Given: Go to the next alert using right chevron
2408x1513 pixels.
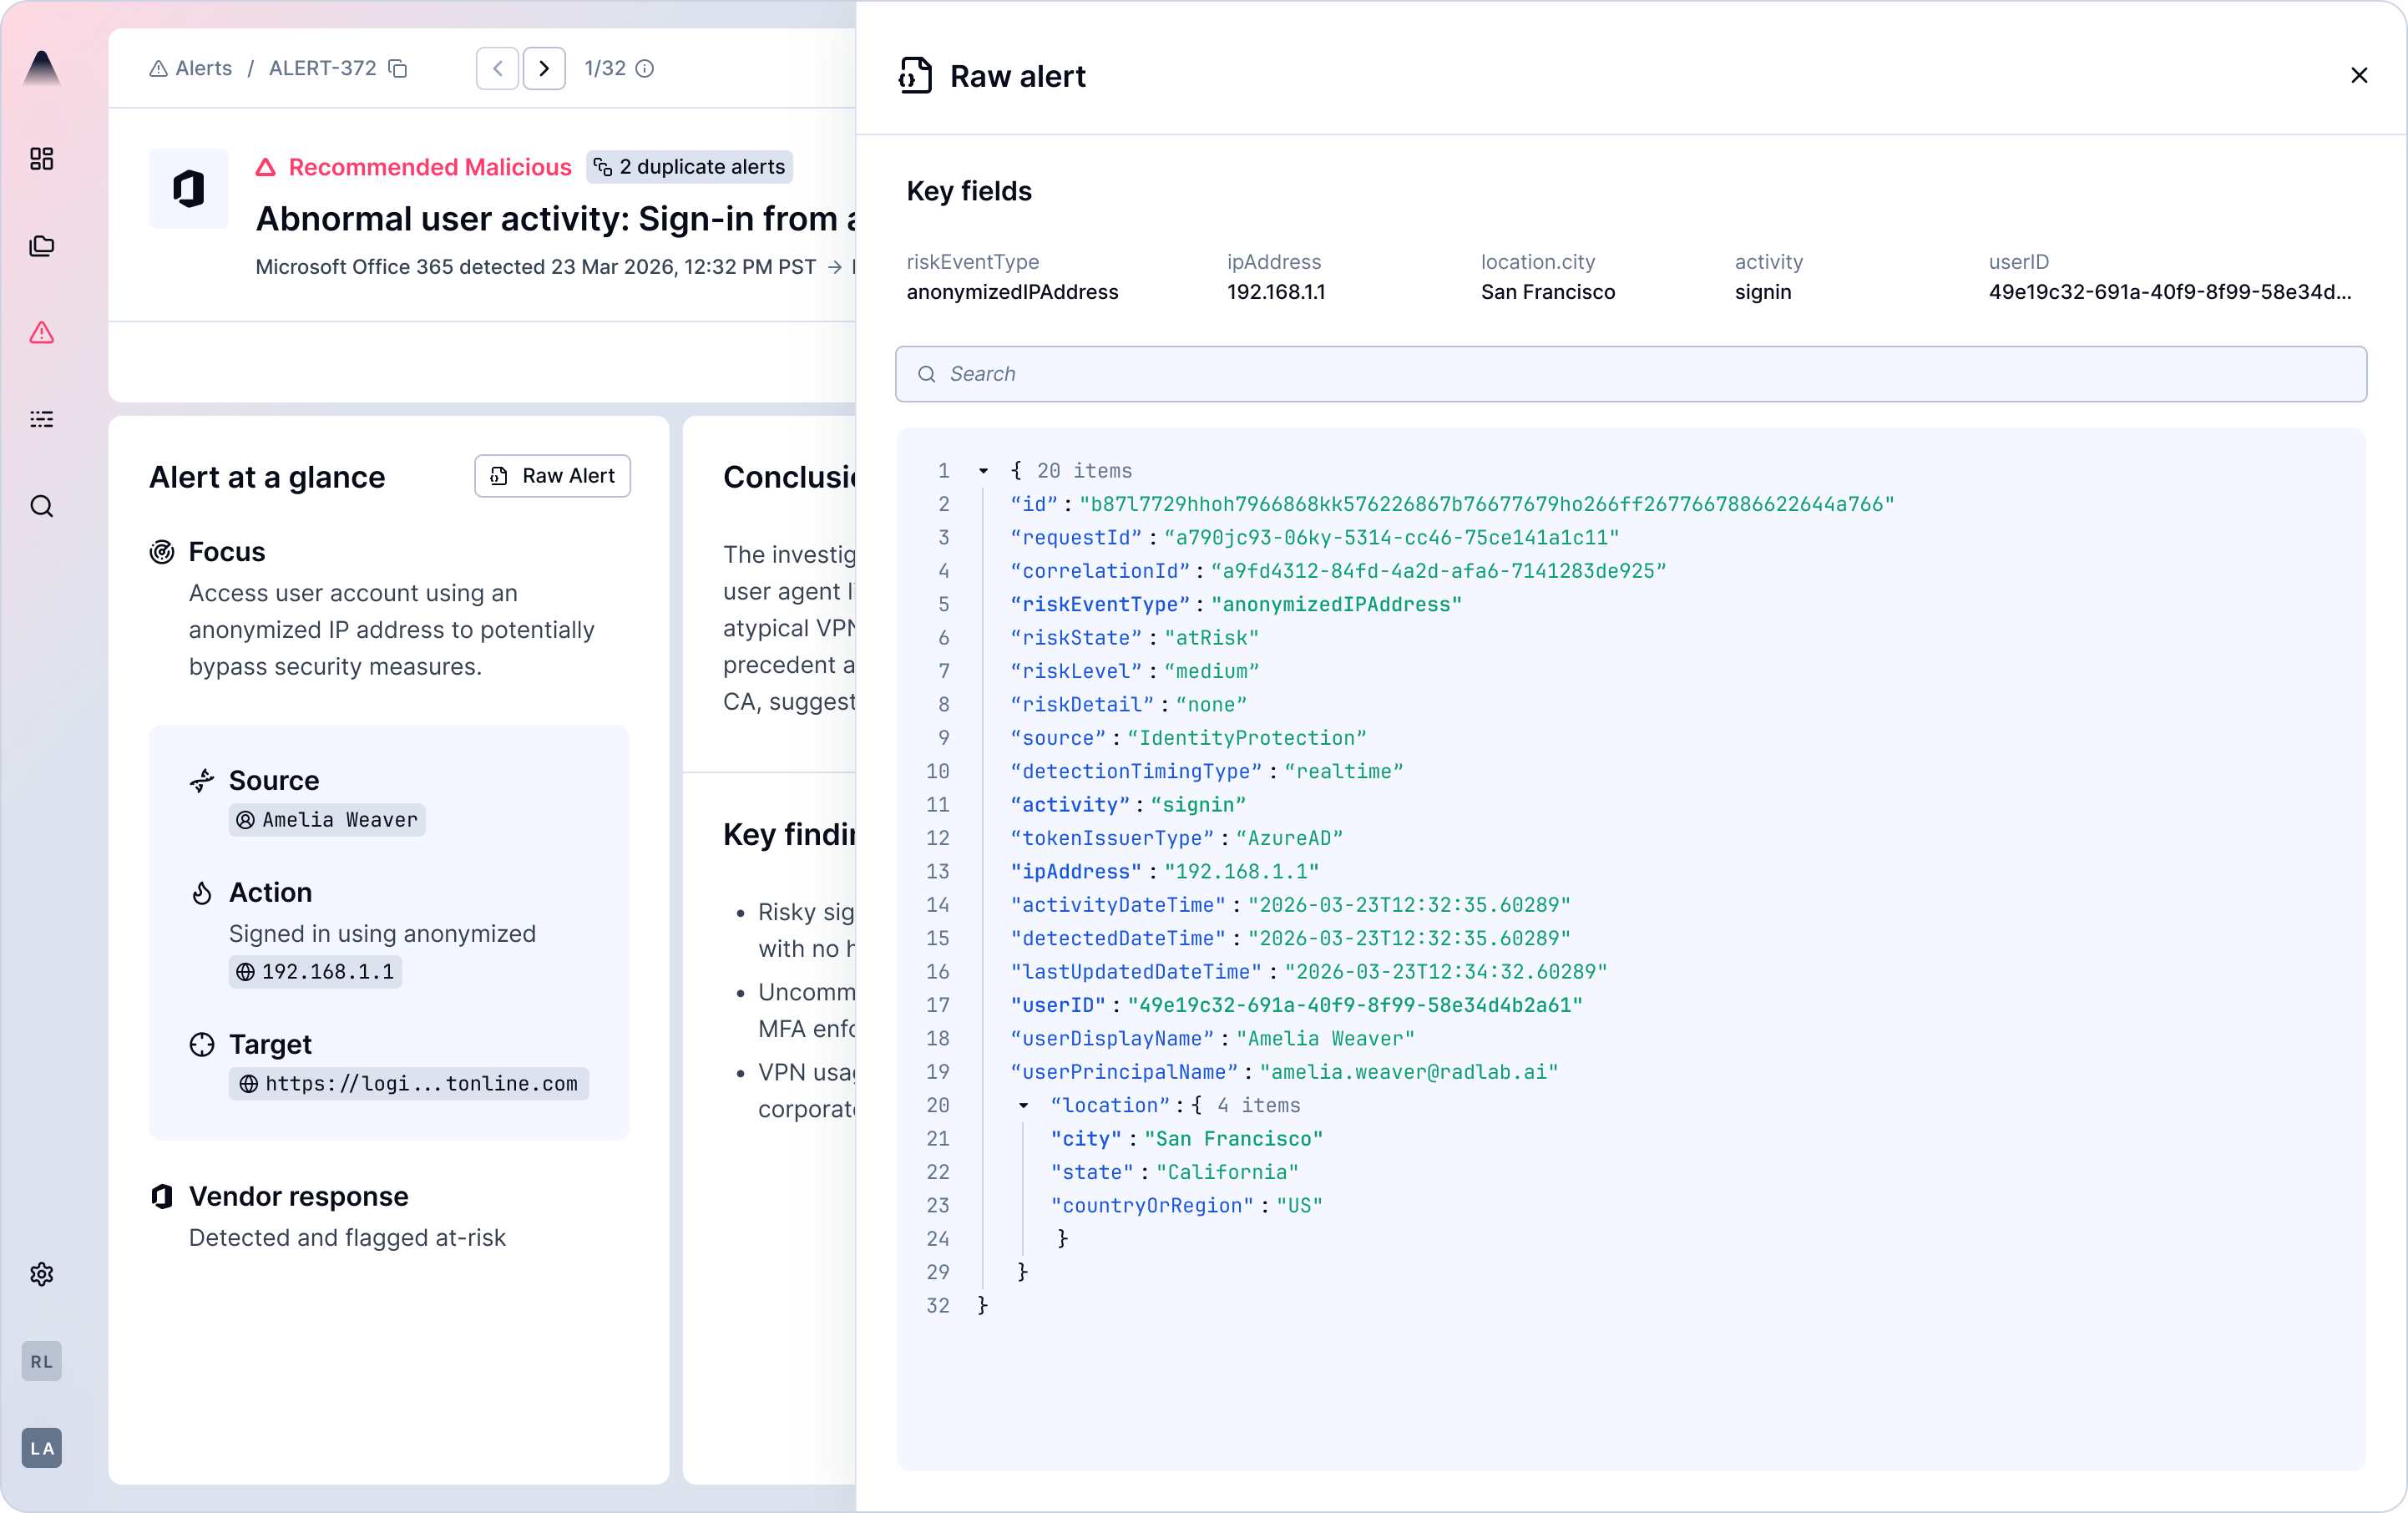Looking at the screenshot, I should click(x=544, y=68).
